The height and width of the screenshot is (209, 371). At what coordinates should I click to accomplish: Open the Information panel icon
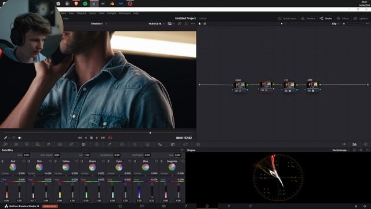(366, 145)
